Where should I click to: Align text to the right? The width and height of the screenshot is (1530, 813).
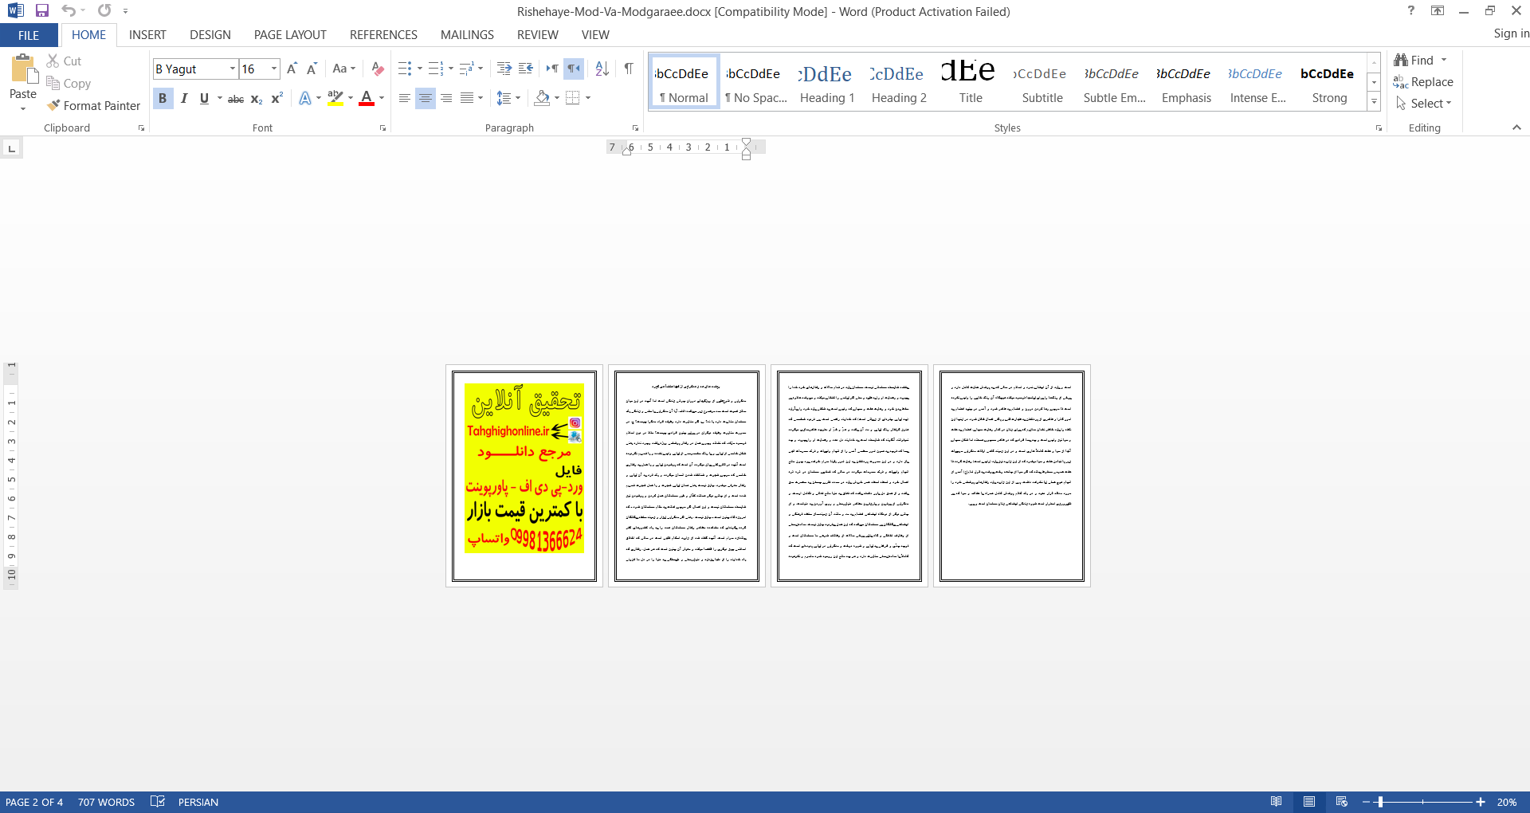click(446, 99)
